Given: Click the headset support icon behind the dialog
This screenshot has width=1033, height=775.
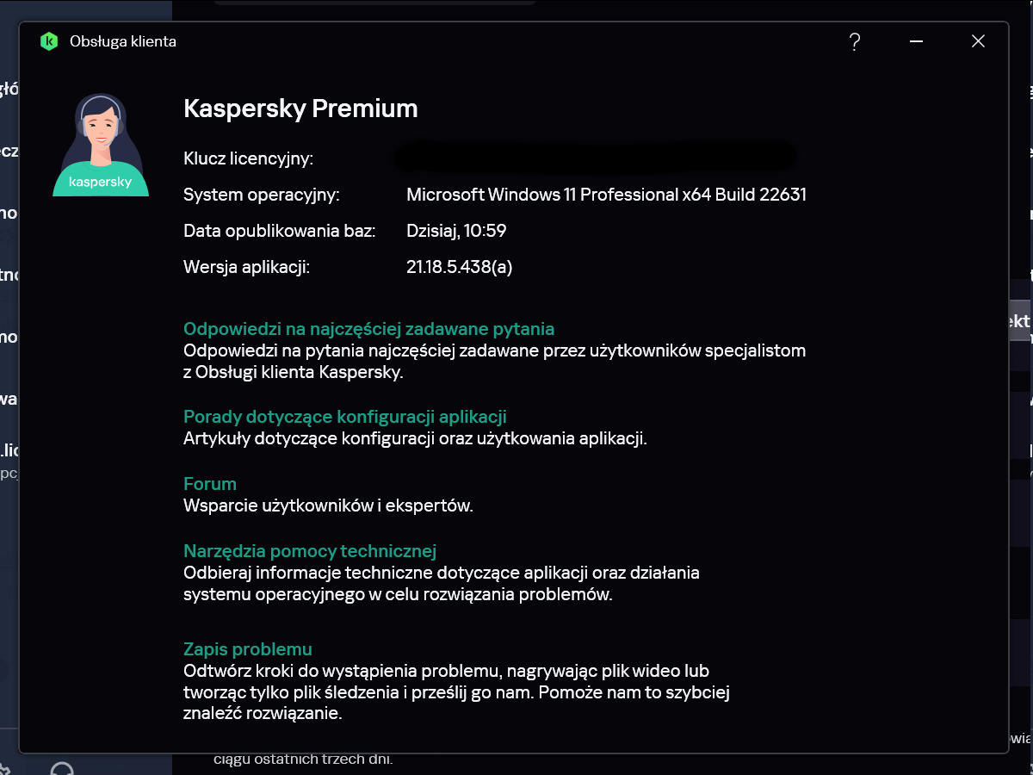Looking at the screenshot, I should click(x=62, y=769).
